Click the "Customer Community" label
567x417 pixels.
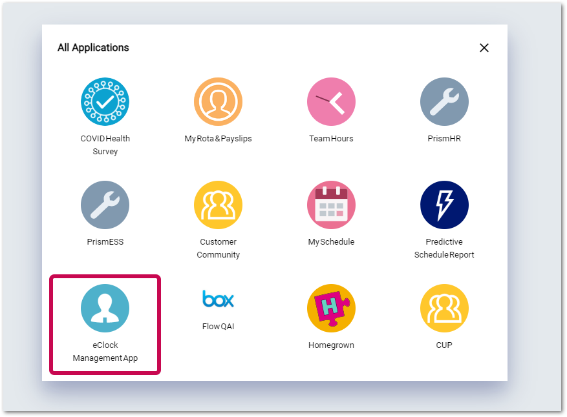click(218, 248)
